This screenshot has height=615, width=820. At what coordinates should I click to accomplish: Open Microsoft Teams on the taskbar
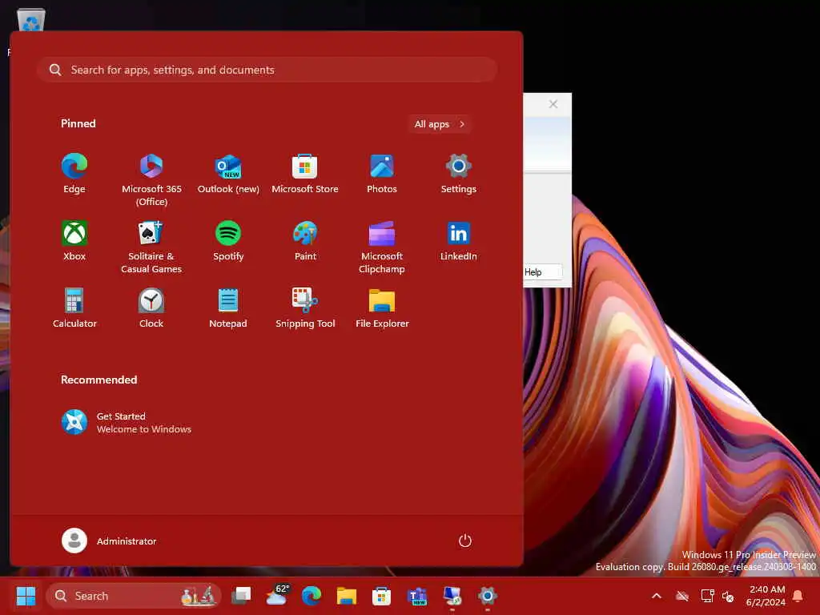[x=416, y=596]
